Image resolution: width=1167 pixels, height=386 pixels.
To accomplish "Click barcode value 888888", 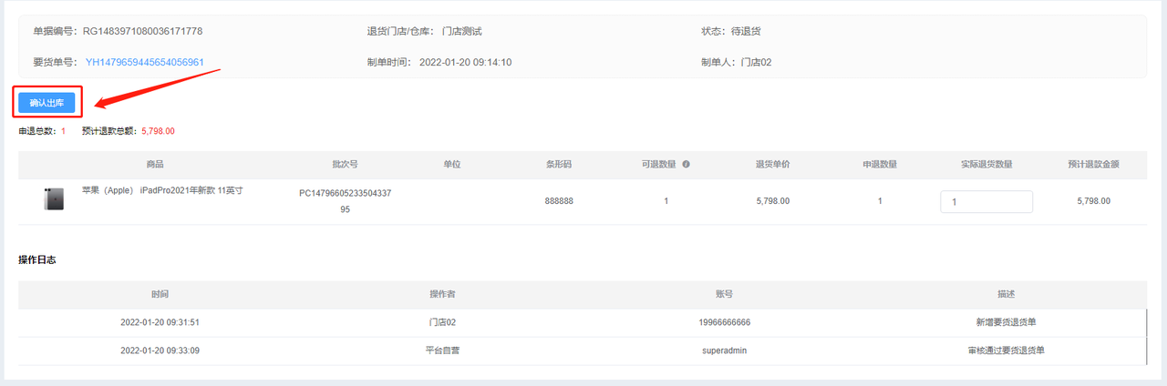I will 559,201.
